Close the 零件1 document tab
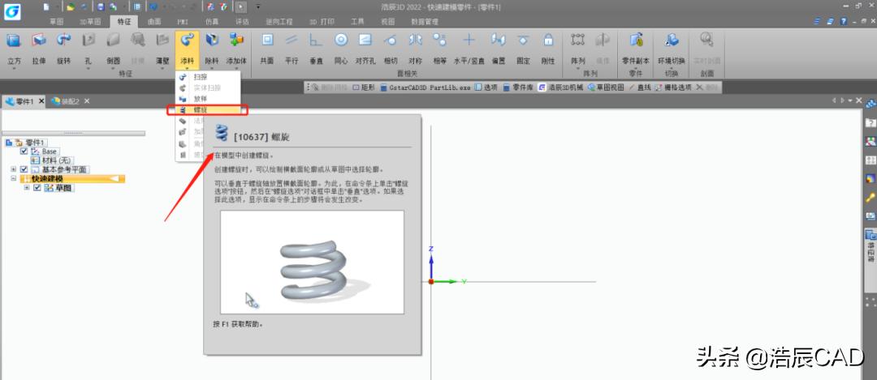The image size is (877, 380). click(x=41, y=101)
